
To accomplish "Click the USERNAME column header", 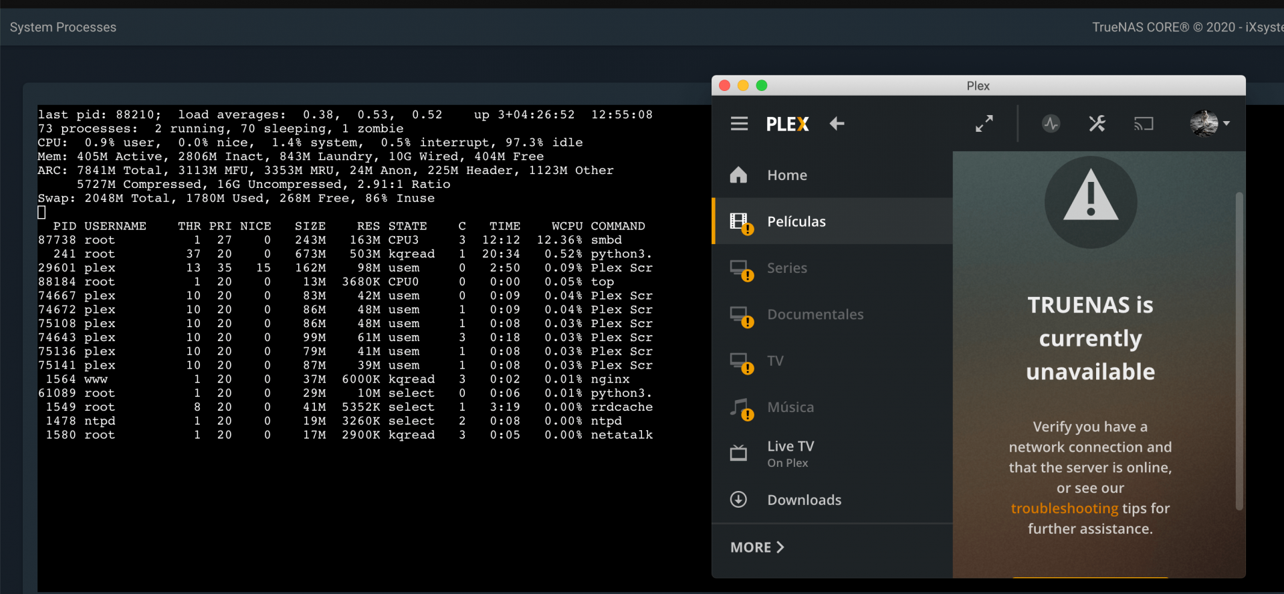I will point(115,226).
